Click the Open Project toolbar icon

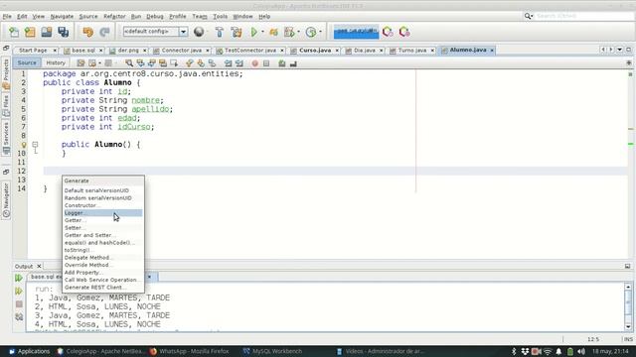pyautogui.click(x=47, y=32)
